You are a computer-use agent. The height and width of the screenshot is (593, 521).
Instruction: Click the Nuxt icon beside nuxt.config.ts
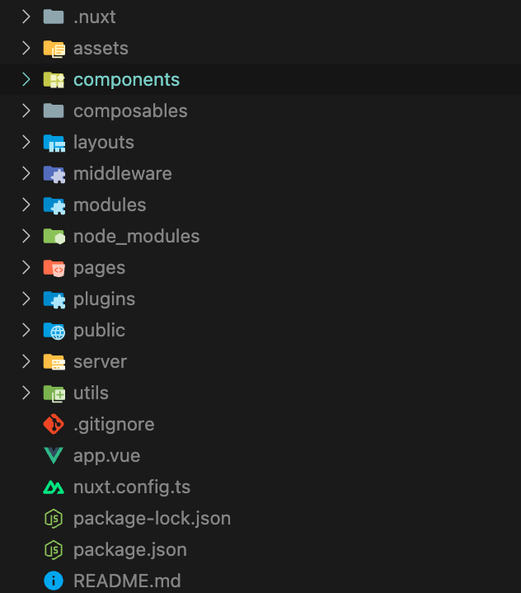(x=54, y=487)
